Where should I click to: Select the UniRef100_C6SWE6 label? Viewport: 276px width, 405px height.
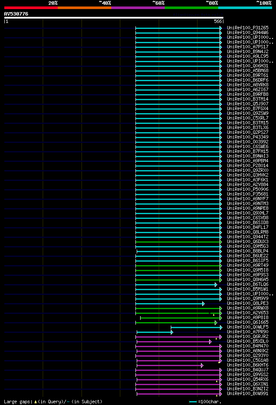[x=248, y=146]
